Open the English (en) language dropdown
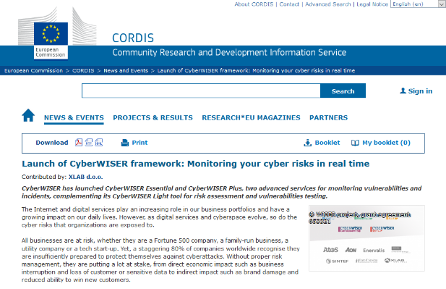Image resolution: width=446 pixels, height=289 pixels. [x=418, y=4]
